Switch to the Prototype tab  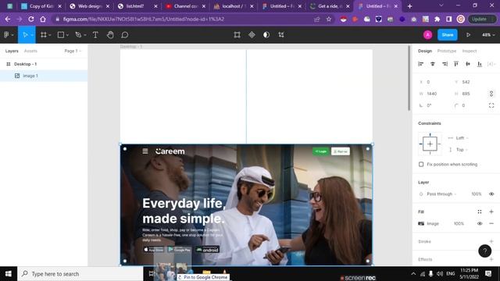(446, 51)
